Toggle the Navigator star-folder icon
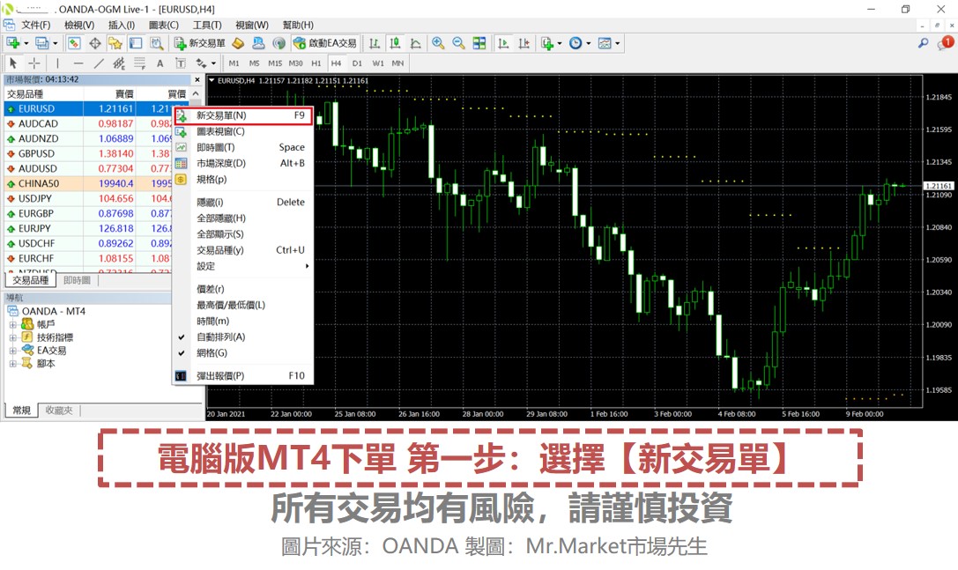This screenshot has width=958, height=570. [x=115, y=43]
